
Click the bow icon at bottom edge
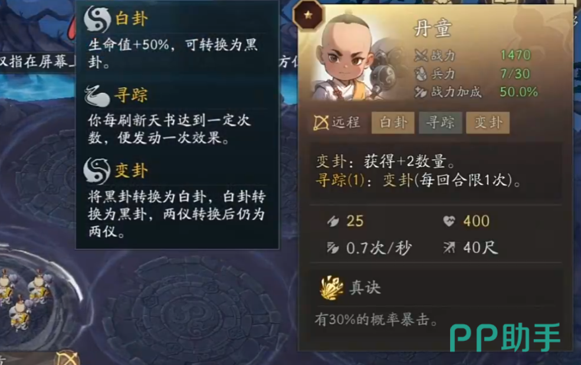[x=67, y=357]
